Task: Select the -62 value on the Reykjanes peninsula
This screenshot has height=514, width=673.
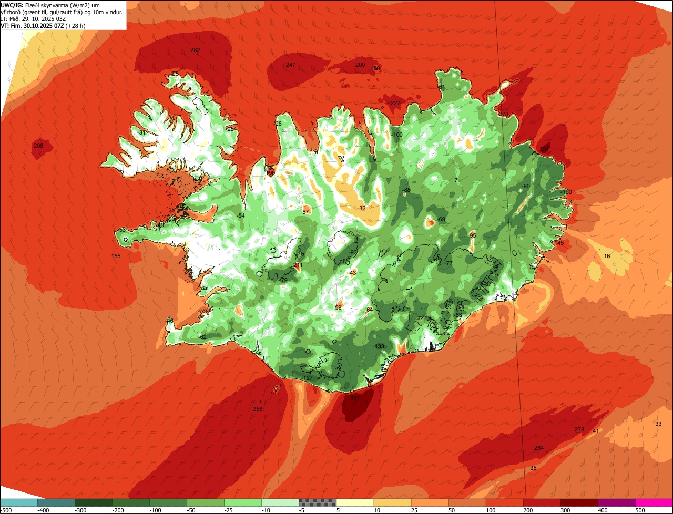Action: (x=202, y=337)
